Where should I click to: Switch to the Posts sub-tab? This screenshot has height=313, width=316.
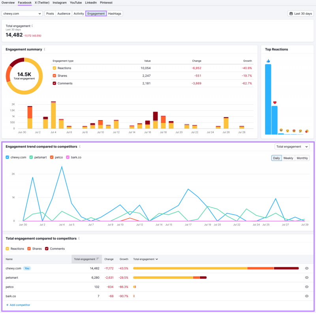click(50, 13)
